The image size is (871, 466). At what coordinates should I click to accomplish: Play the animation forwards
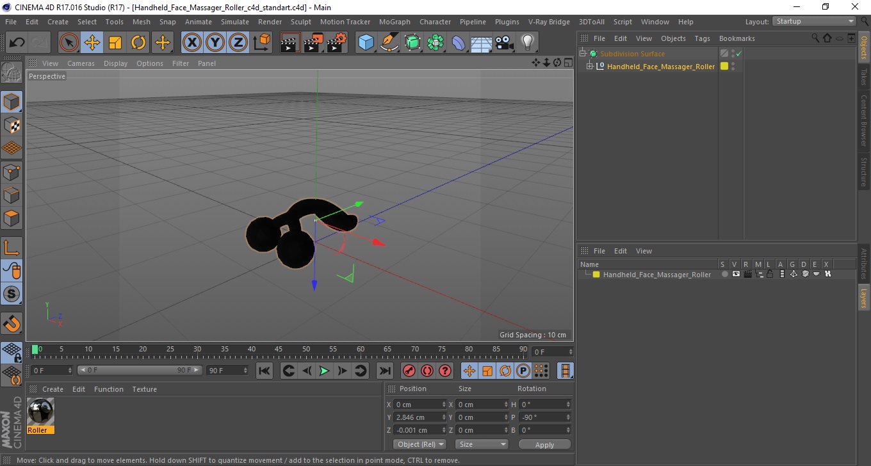(325, 371)
